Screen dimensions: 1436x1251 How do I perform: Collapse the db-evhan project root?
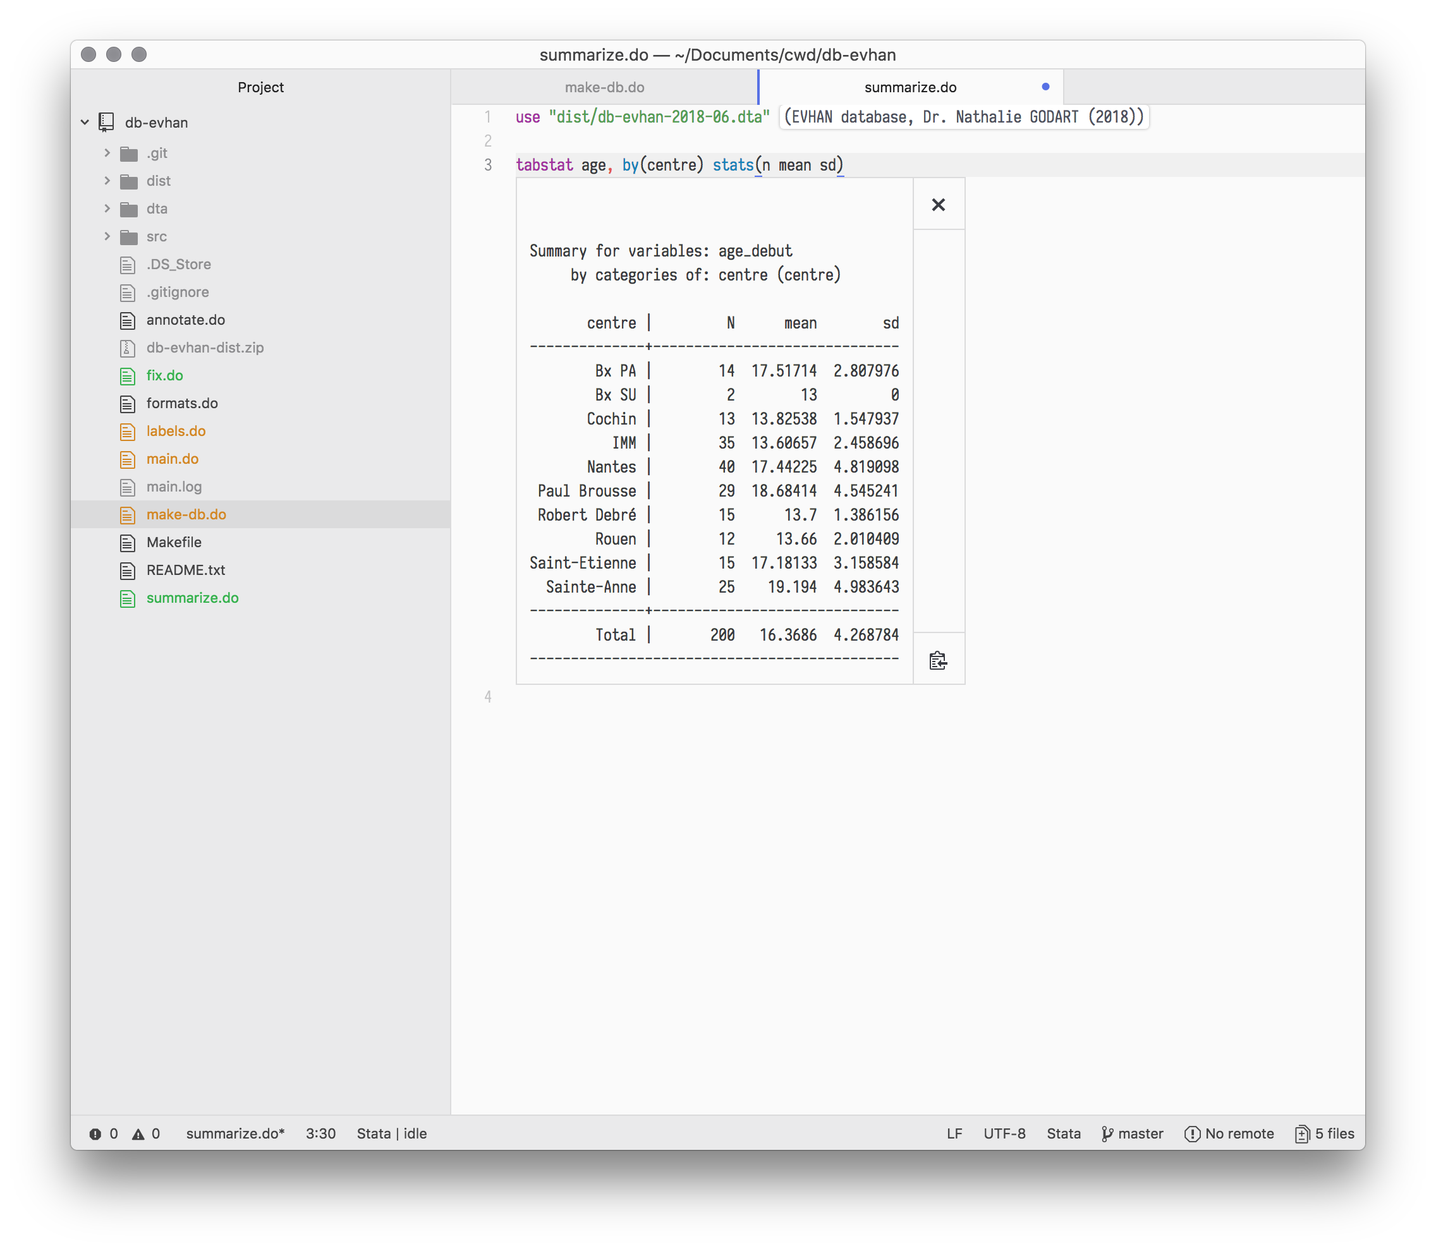click(85, 122)
